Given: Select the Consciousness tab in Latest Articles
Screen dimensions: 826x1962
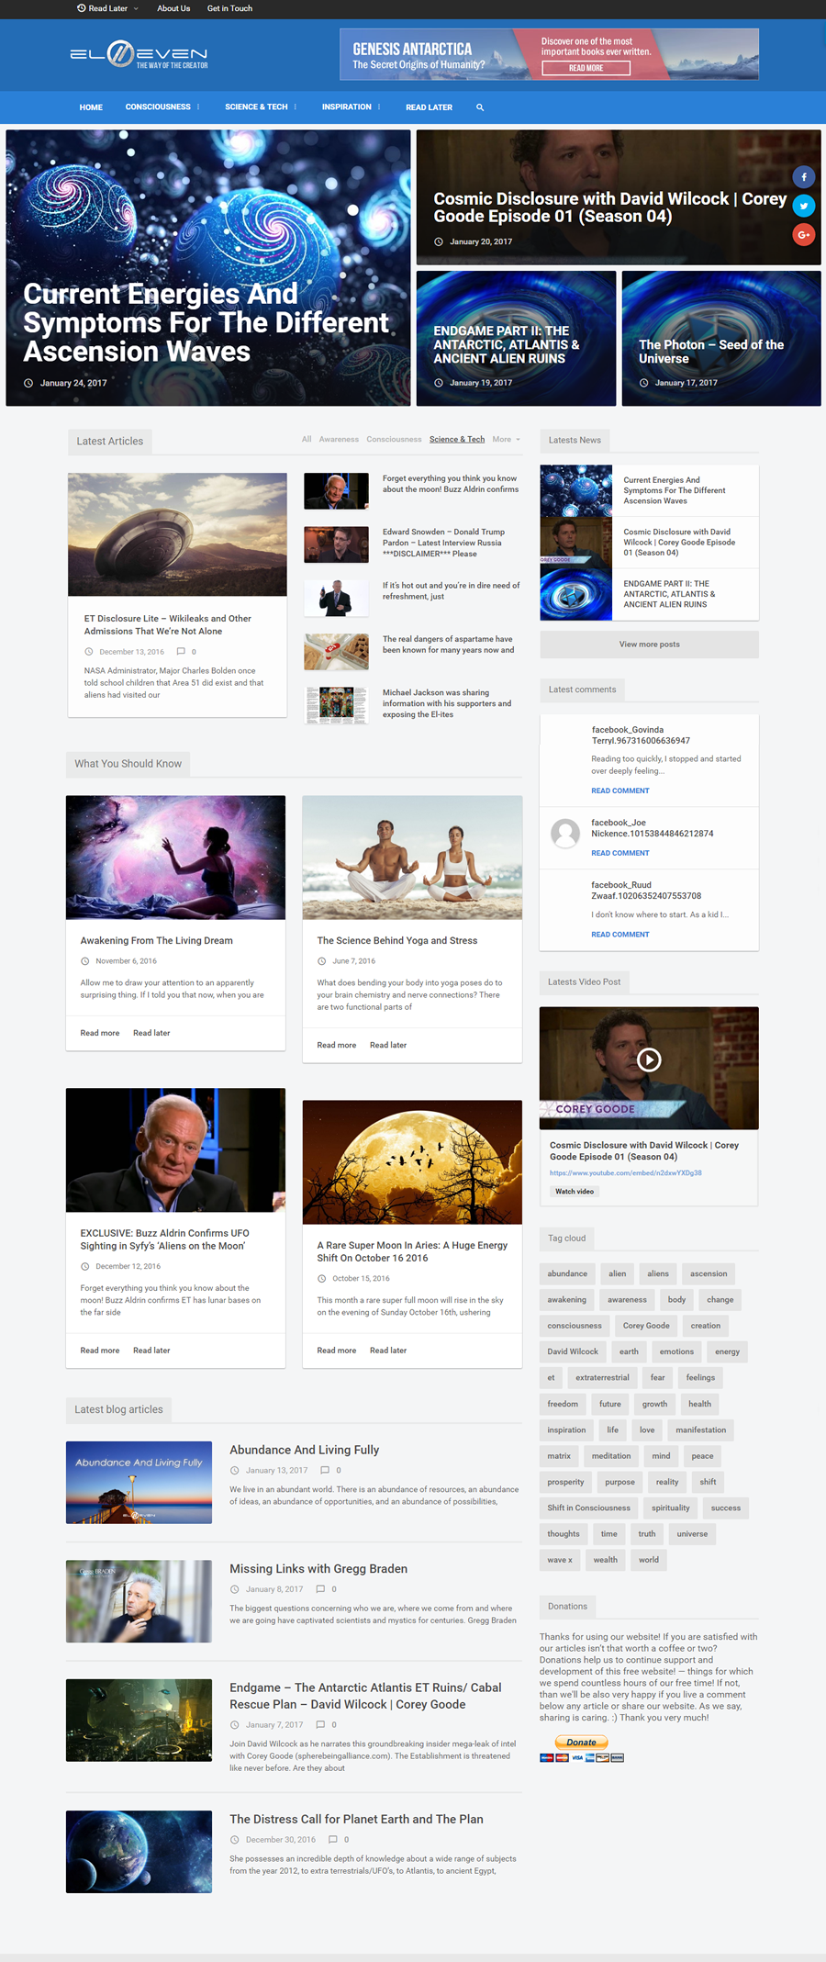Looking at the screenshot, I should (x=394, y=440).
